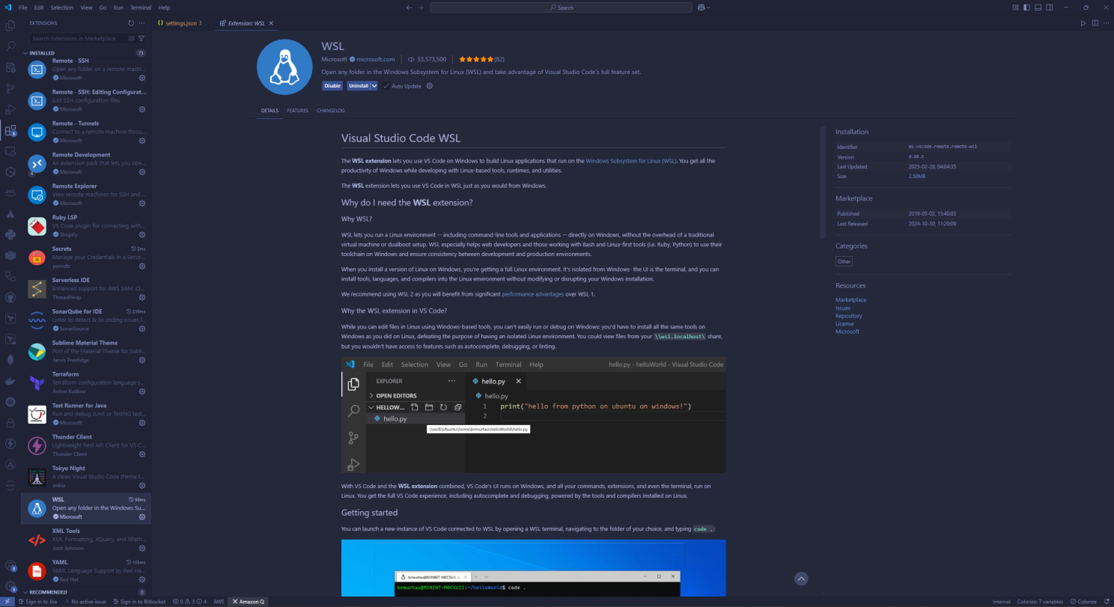The image size is (1114, 607).
Task: Go back with the navigation arrow
Action: click(x=409, y=7)
